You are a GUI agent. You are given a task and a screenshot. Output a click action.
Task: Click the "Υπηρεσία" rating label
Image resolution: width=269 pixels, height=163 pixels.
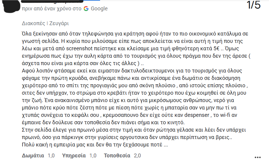coord(74,156)
